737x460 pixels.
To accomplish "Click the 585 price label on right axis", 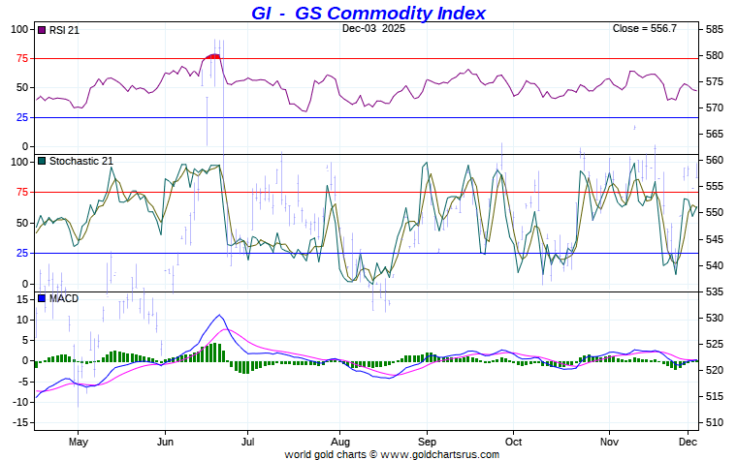I will pyautogui.click(x=714, y=29).
